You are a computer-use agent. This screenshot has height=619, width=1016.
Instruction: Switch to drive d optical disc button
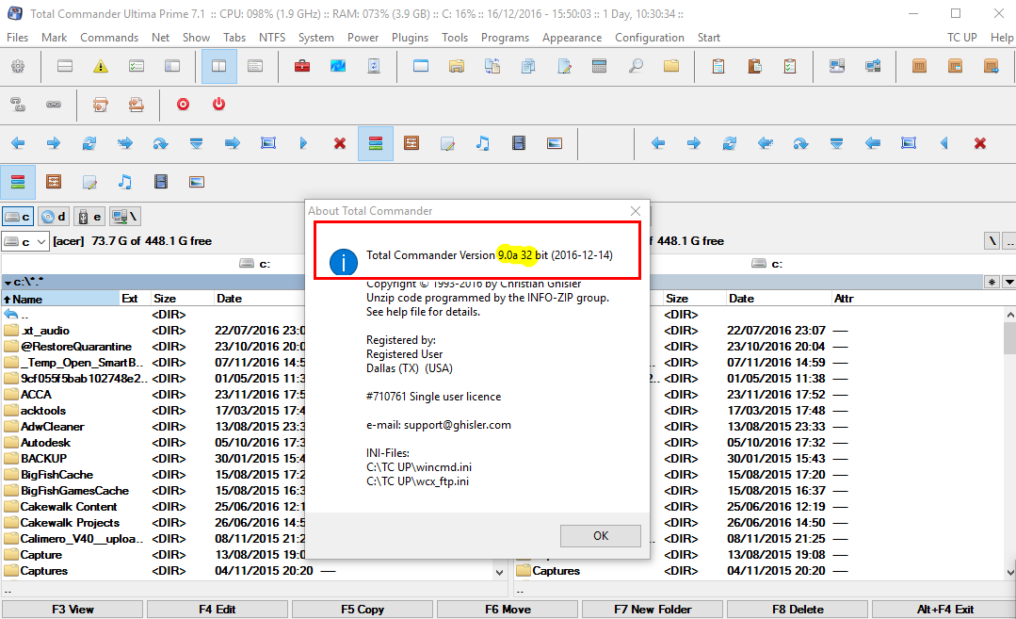(x=54, y=217)
